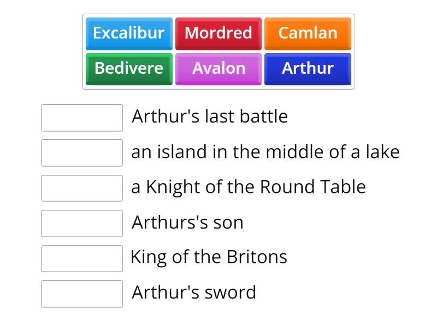The image size is (437, 328).
Task: Click the answer box for Knight of the Round Table
Action: 81,188
